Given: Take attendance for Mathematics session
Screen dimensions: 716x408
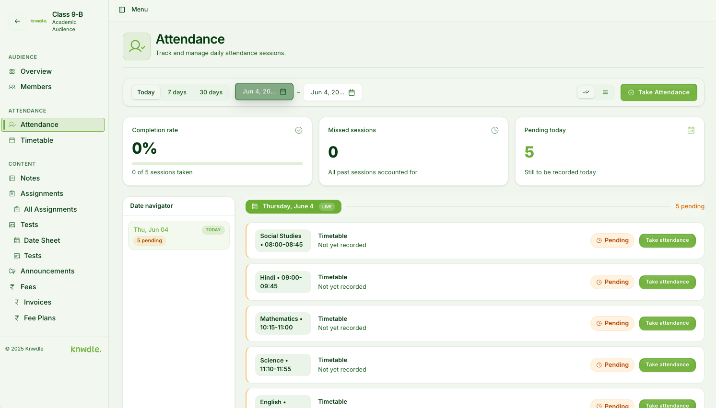Looking at the screenshot, I should [x=668, y=323].
